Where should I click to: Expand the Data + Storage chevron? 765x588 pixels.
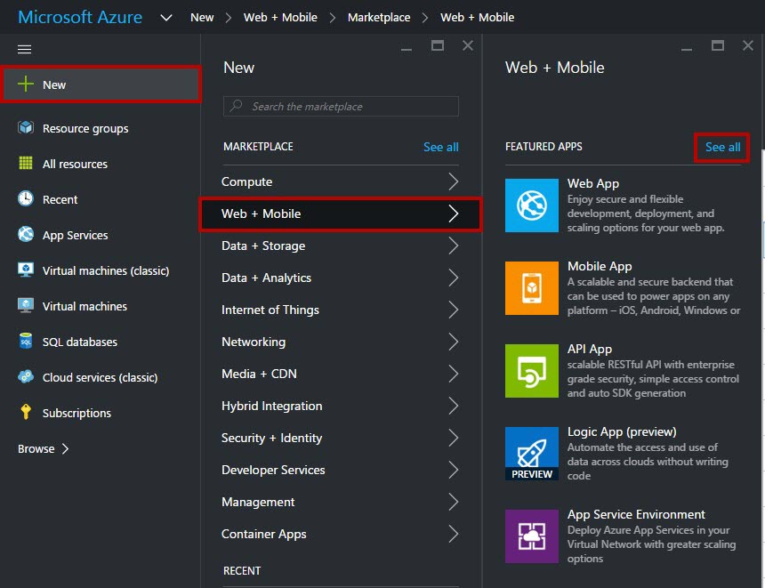(x=454, y=246)
